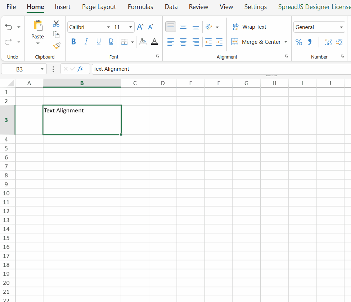Apply percent style number format
Viewport: 351px width, 302px height.
point(299,42)
